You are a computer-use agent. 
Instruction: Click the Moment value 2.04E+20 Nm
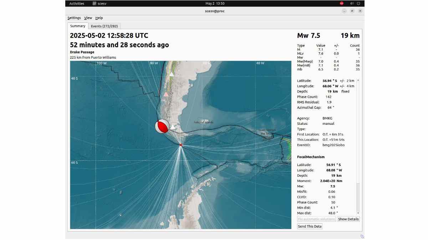[331, 181]
